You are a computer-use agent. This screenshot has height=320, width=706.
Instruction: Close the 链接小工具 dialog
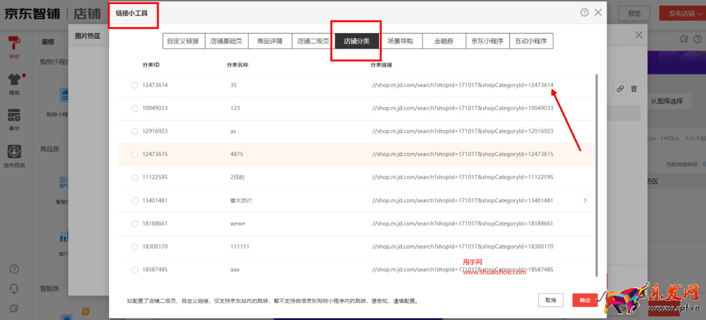(x=598, y=12)
